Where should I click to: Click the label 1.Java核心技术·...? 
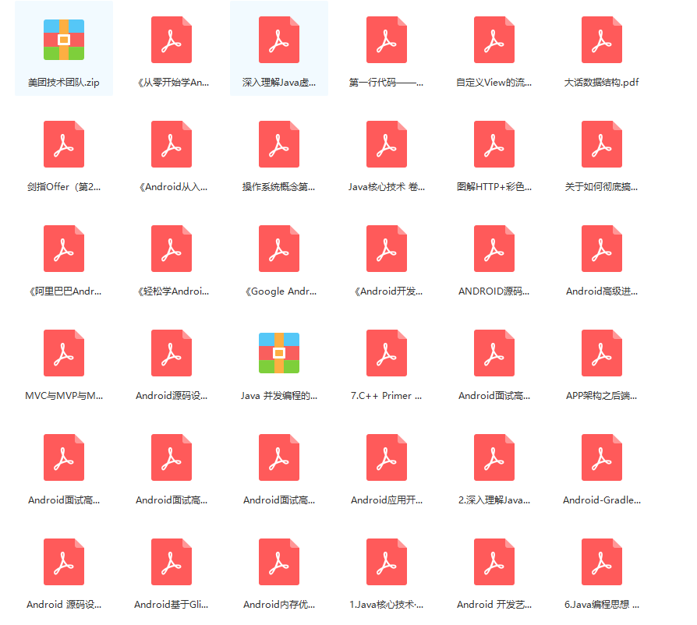coord(386,605)
